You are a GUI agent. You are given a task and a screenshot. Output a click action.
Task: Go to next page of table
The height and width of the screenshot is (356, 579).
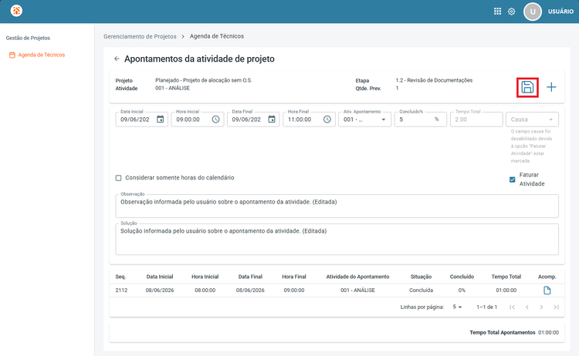541,307
